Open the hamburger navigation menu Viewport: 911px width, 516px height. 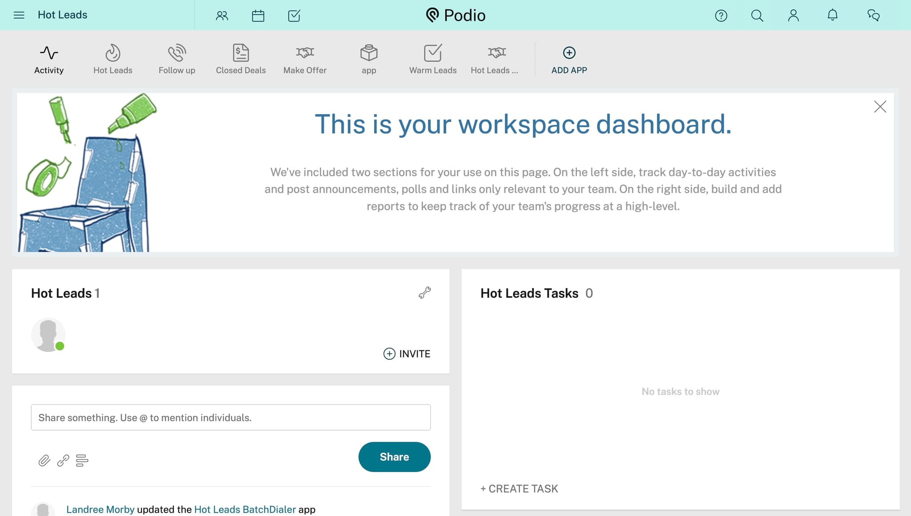pyautogui.click(x=19, y=15)
